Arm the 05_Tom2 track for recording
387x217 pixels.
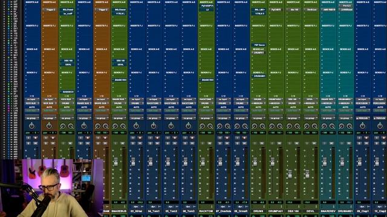coord(175,138)
